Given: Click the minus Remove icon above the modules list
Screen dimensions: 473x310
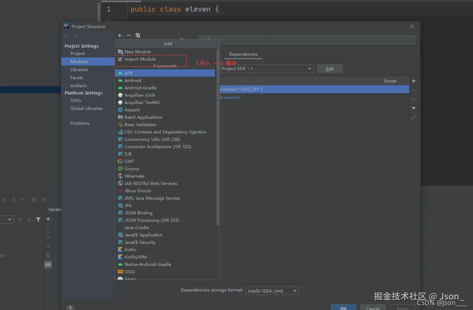Looking at the screenshot, I should 128,35.
